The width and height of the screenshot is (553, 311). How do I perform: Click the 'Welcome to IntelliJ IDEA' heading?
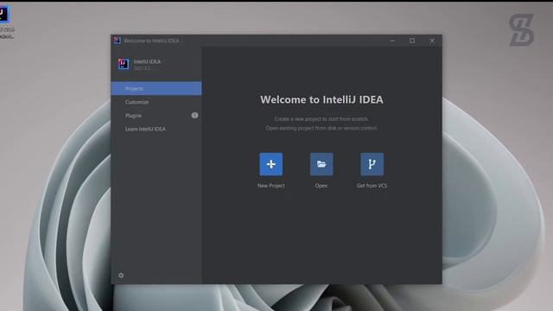(x=321, y=99)
